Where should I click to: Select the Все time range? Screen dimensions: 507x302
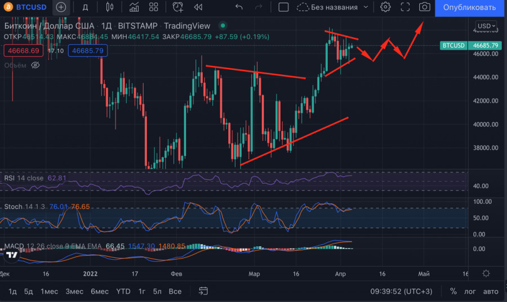click(175, 291)
